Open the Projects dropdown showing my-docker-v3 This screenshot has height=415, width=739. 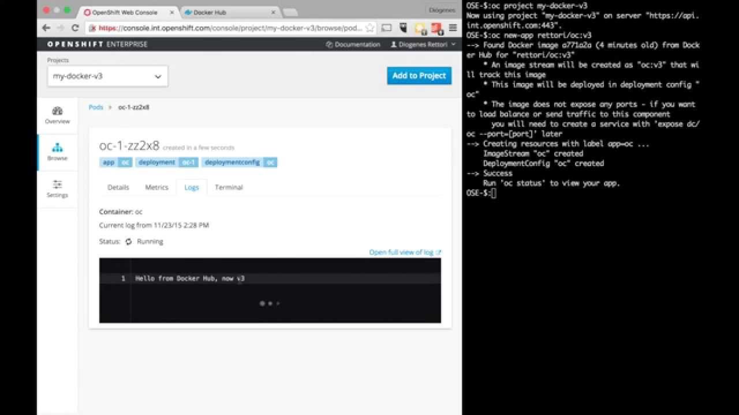tap(107, 76)
